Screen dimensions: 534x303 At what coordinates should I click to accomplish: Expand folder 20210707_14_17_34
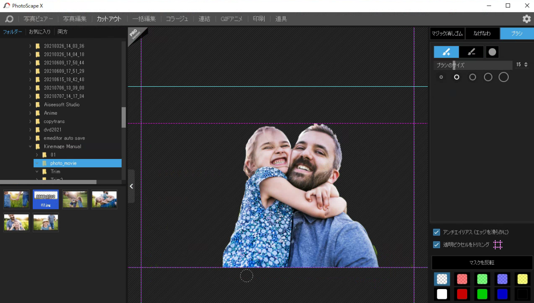[30, 96]
